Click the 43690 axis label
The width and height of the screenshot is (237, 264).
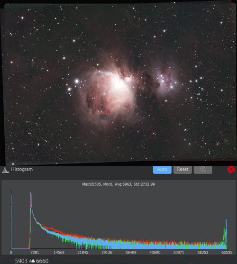click(155, 252)
